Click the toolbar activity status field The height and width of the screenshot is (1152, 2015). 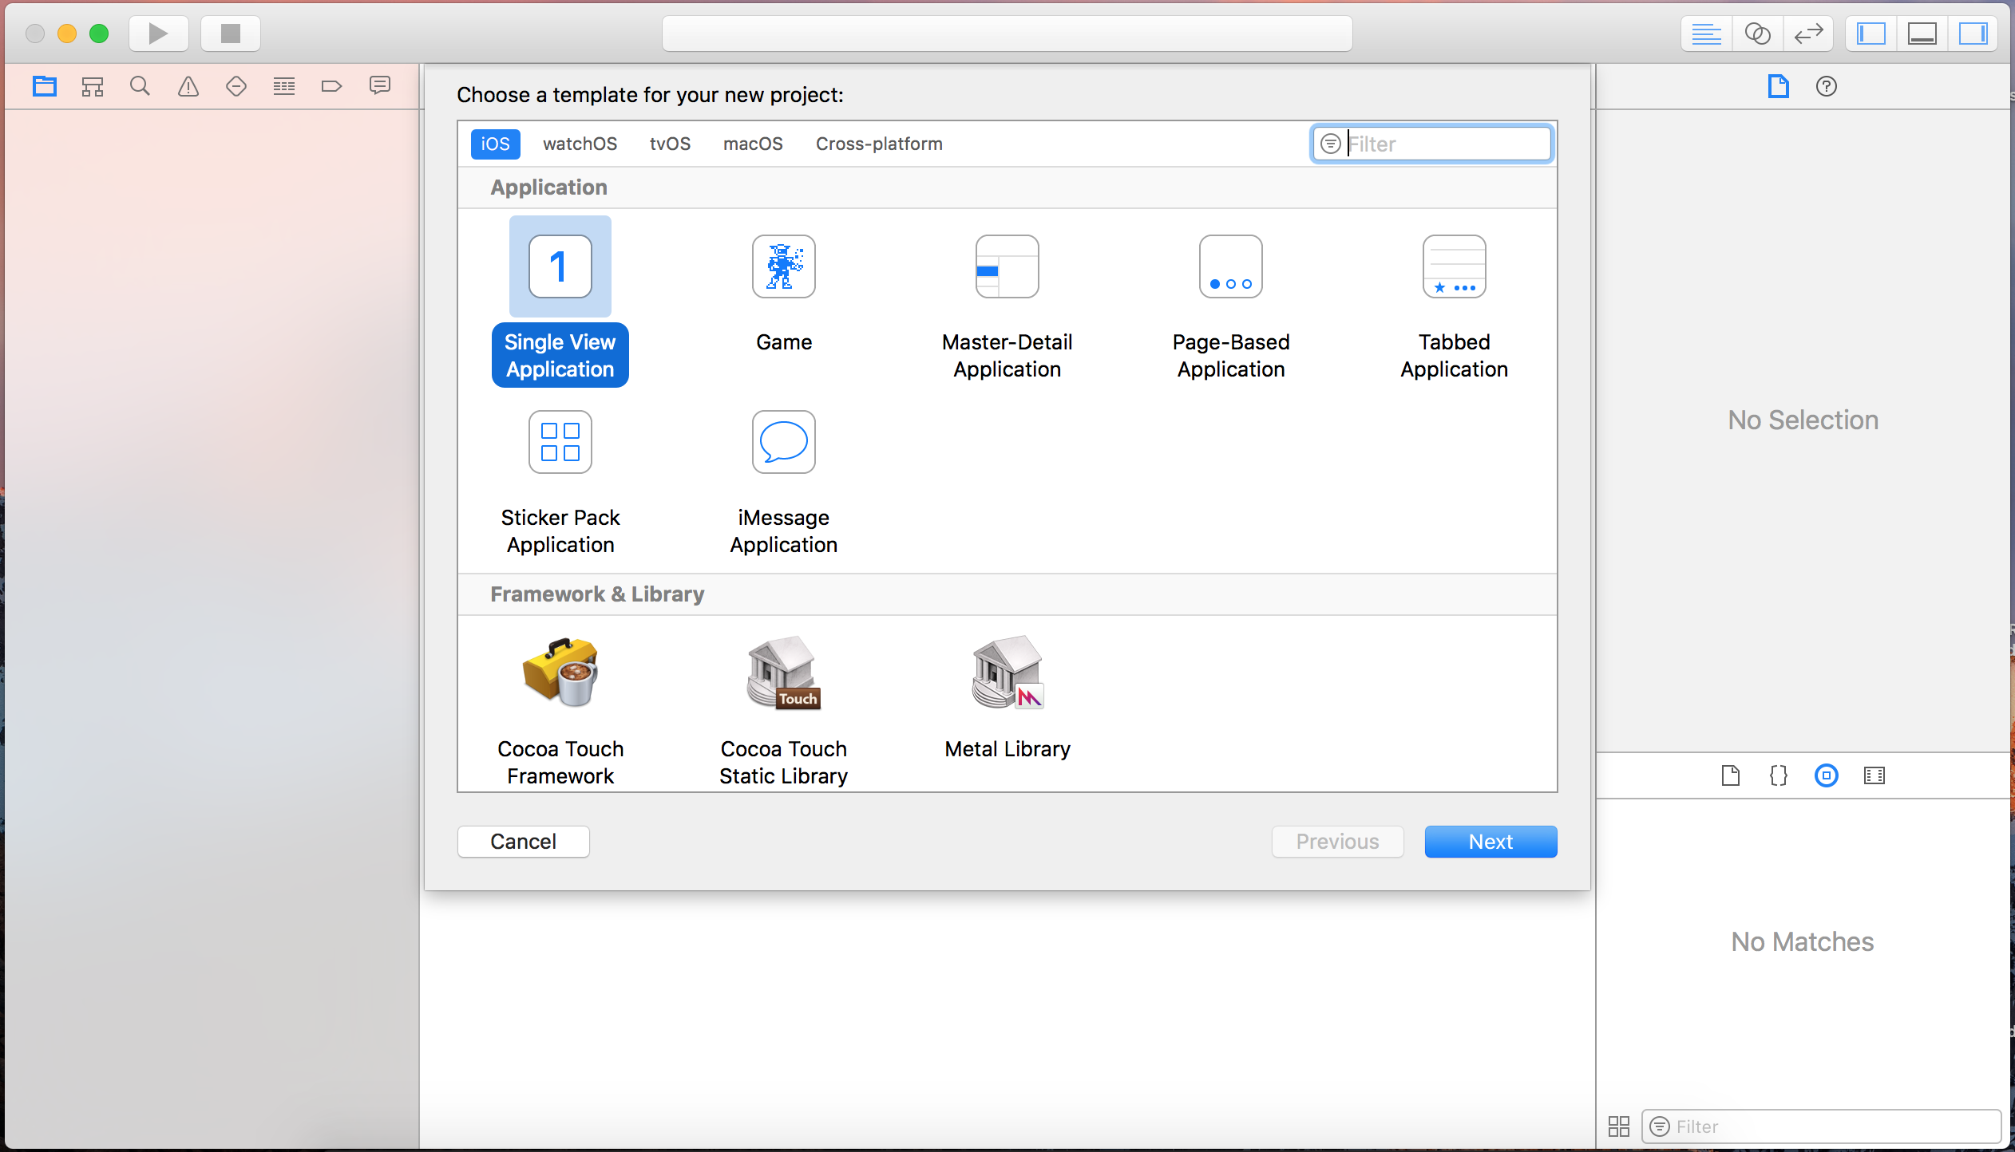pos(1007,34)
